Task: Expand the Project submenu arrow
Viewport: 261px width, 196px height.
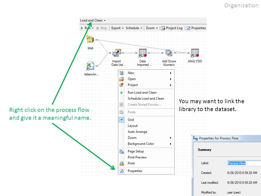Action: pyautogui.click(x=171, y=85)
